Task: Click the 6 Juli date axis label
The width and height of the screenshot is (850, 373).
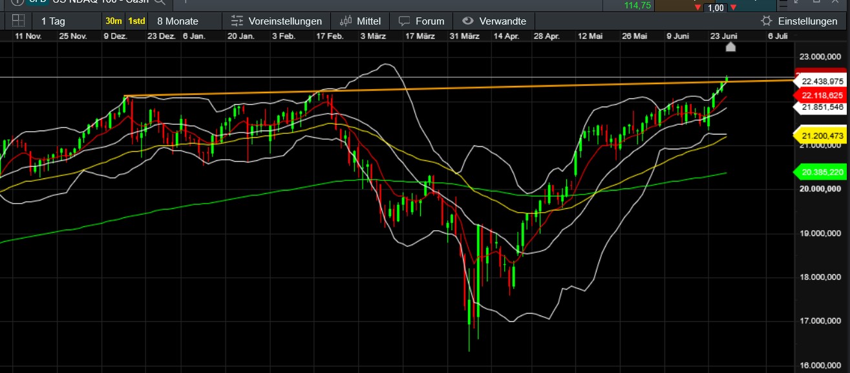Action: 777,36
